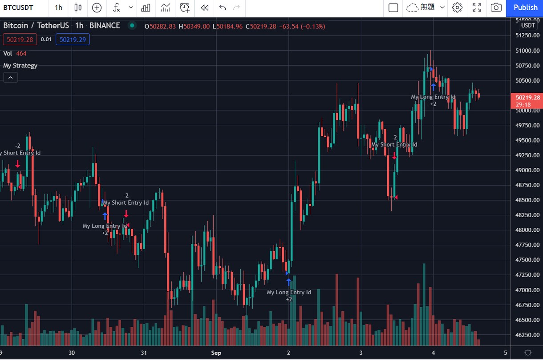
Task: Click the Publish button
Action: coord(525,8)
